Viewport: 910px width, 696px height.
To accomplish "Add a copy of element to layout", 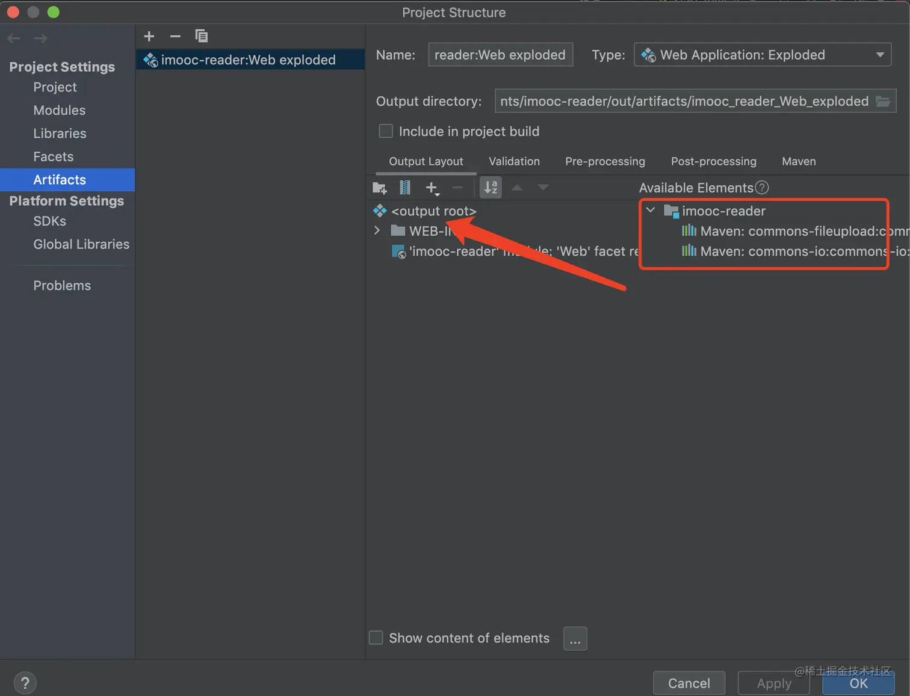I will tap(432, 188).
